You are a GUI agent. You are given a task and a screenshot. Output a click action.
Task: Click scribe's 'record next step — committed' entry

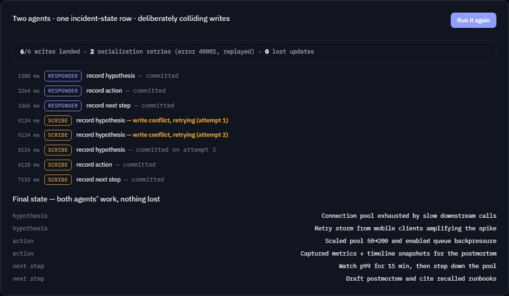tap(120, 179)
